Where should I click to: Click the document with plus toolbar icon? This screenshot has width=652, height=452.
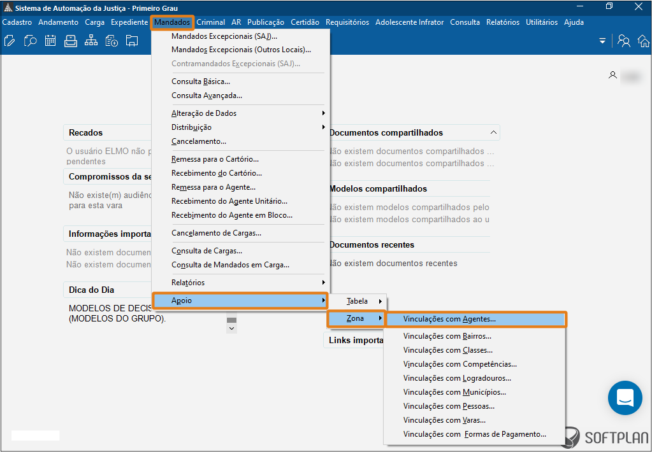point(112,41)
